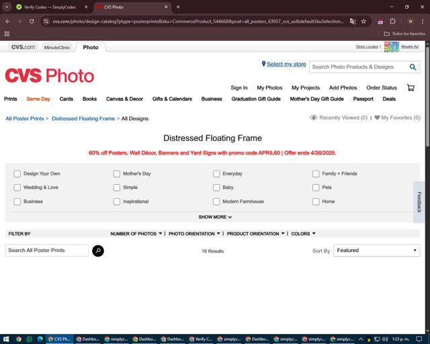The width and height of the screenshot is (430, 344).
Task: Open a new browser tab
Action: [178, 7]
